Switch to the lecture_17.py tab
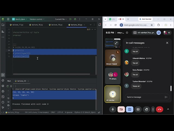This screenshot has width=174, height=131. point(17,25)
